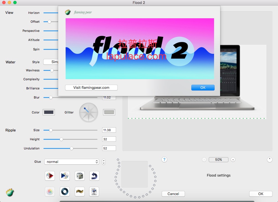Click the Flaming Pear logo at bottom left

(x=10, y=192)
